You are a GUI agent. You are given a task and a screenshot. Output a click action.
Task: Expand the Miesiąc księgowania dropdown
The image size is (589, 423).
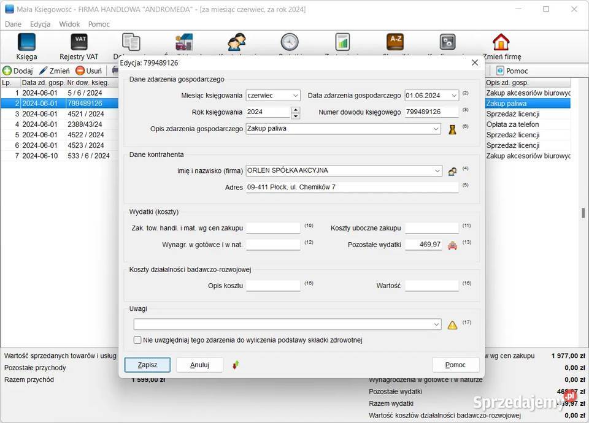click(295, 96)
